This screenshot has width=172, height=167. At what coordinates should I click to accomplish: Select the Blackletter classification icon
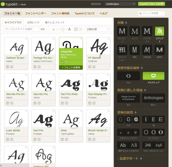[x=122, y=49]
